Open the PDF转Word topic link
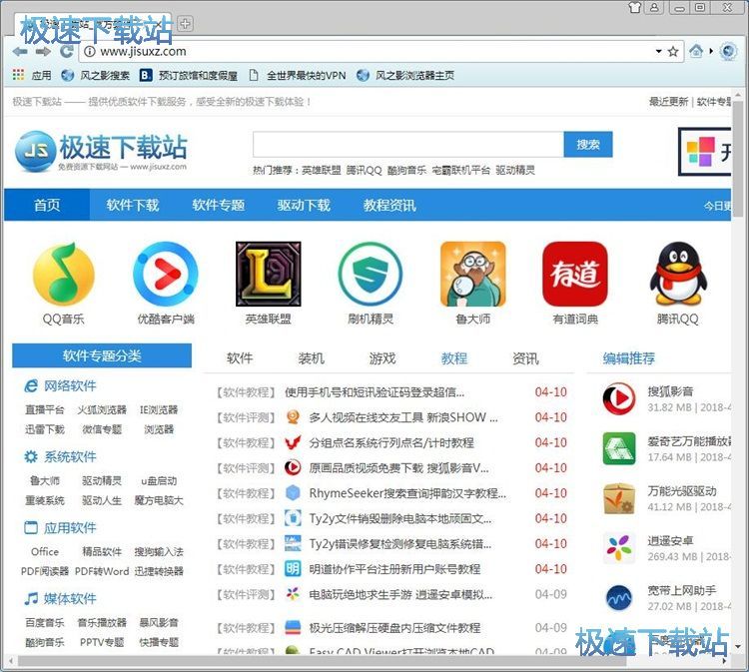This screenshot has height=672, width=749. pyautogui.click(x=102, y=571)
